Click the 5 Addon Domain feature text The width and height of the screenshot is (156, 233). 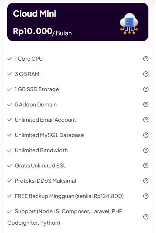(x=36, y=105)
